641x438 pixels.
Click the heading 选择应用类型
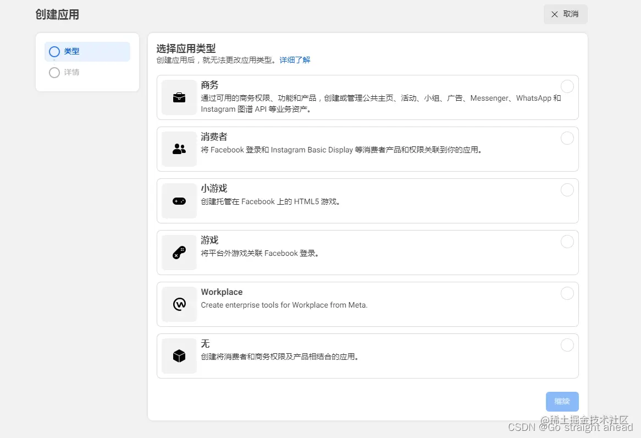point(186,49)
